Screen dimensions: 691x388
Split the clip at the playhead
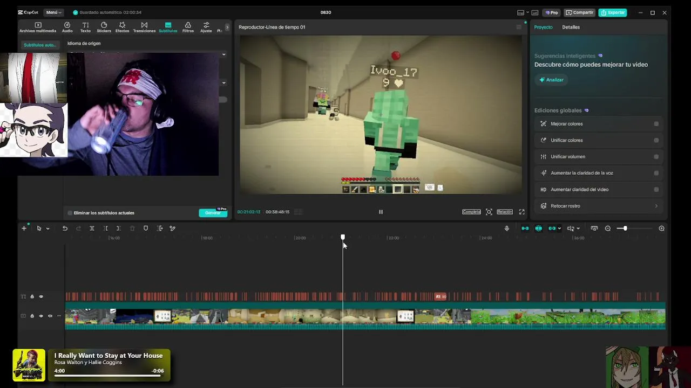pyautogui.click(x=92, y=228)
